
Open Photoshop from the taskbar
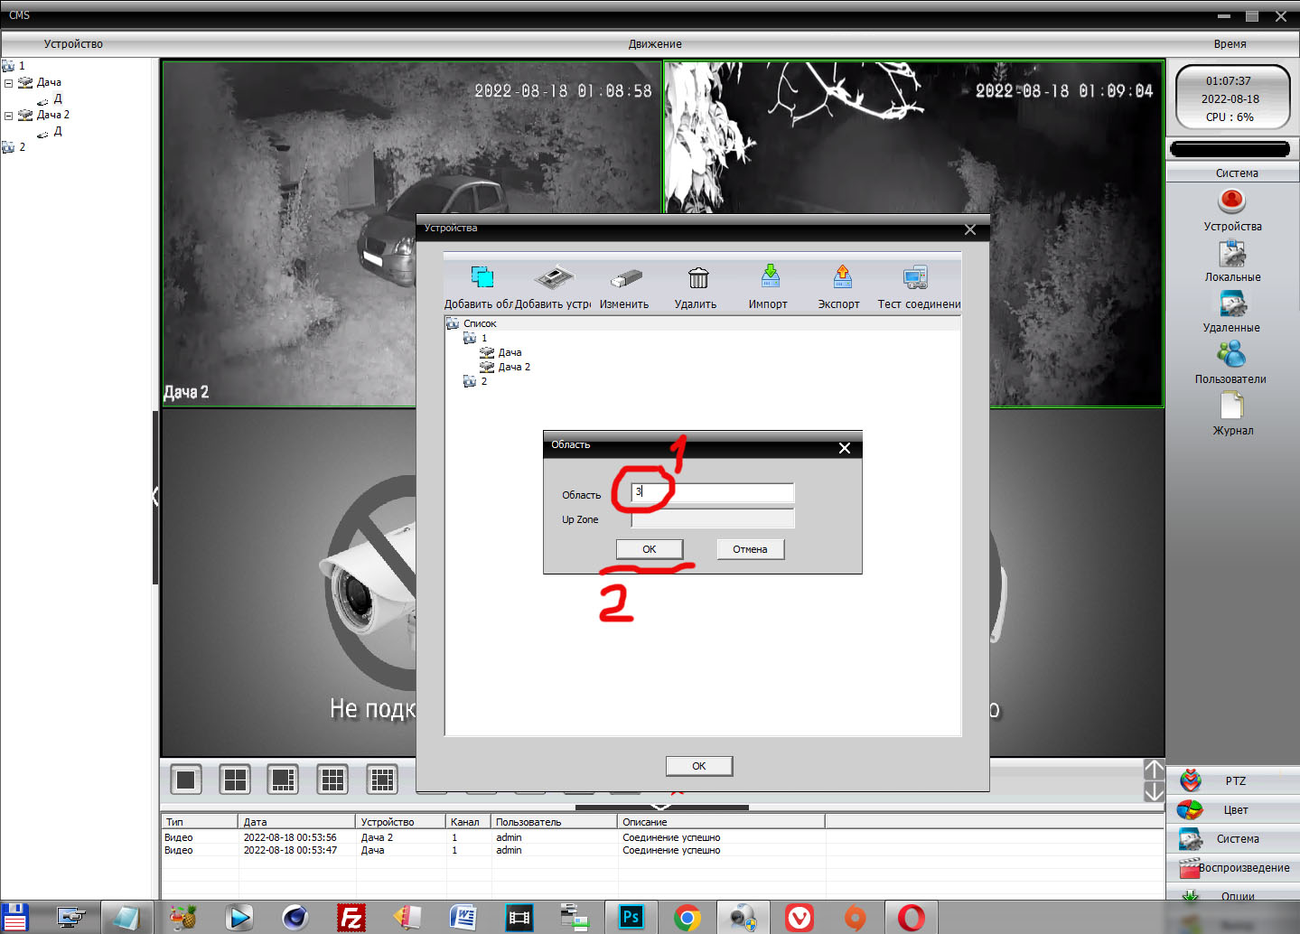pos(631,918)
